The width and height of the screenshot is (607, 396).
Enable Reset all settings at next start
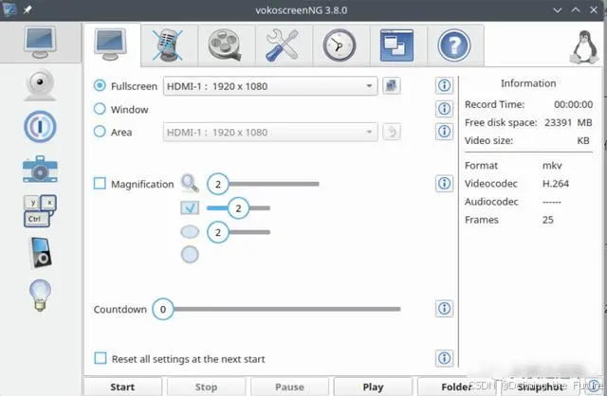click(x=101, y=358)
